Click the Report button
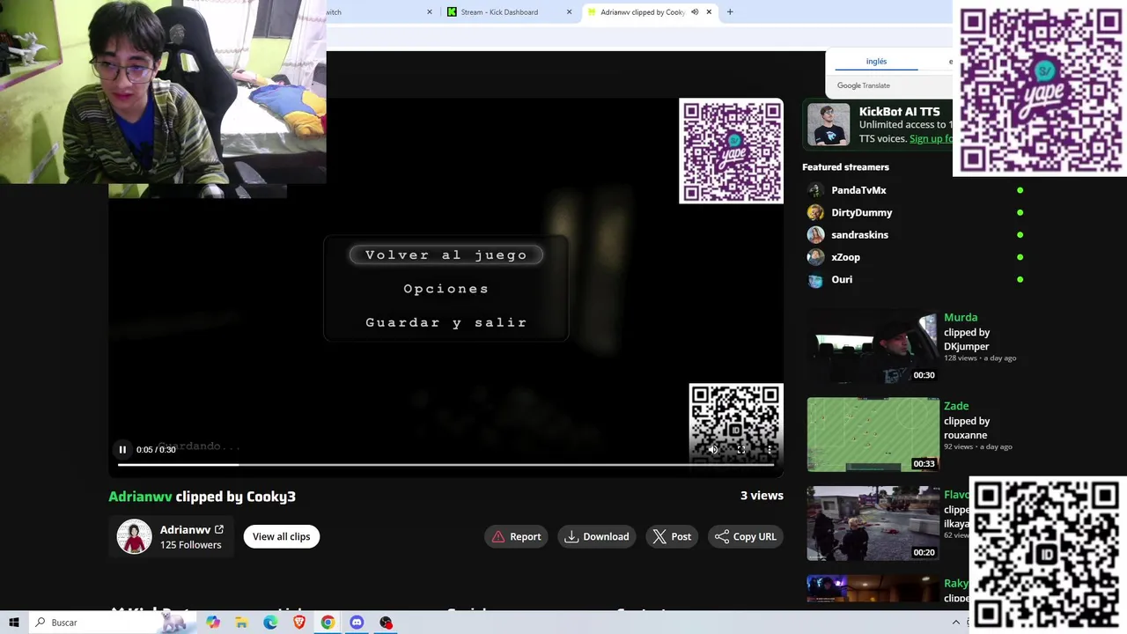Screen dimensions: 1127x634 point(516,536)
